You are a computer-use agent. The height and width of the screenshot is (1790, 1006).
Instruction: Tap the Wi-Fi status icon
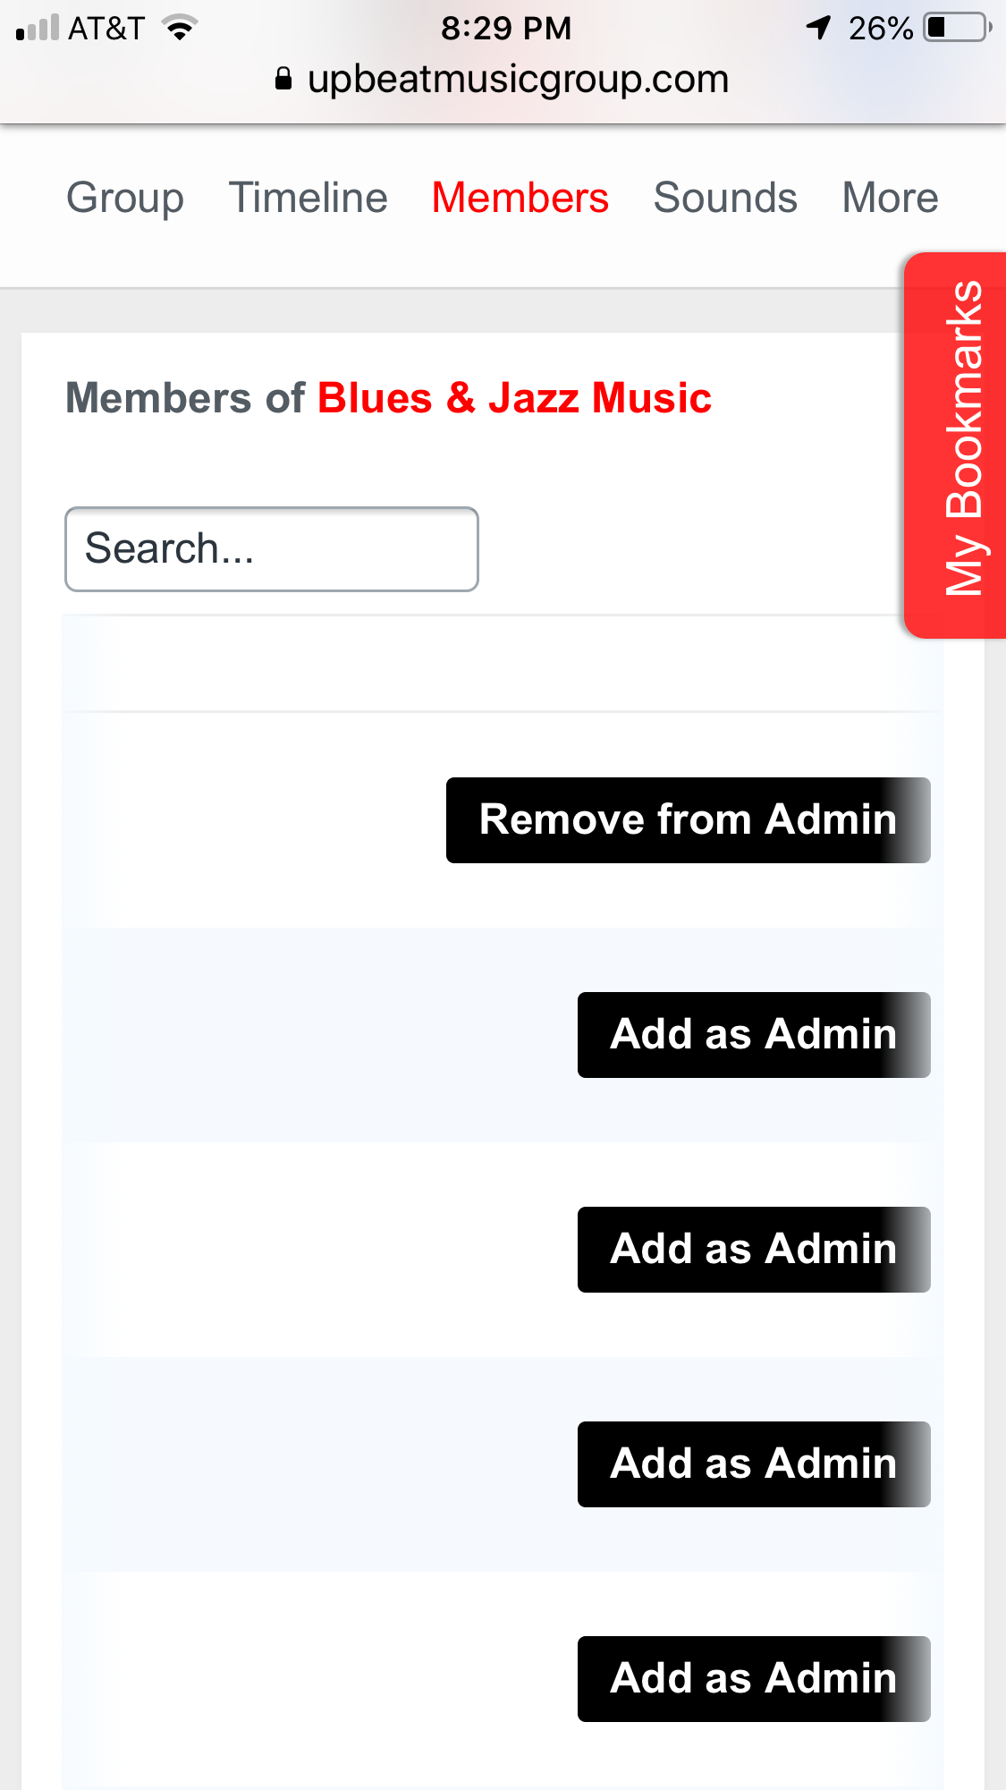point(180,29)
